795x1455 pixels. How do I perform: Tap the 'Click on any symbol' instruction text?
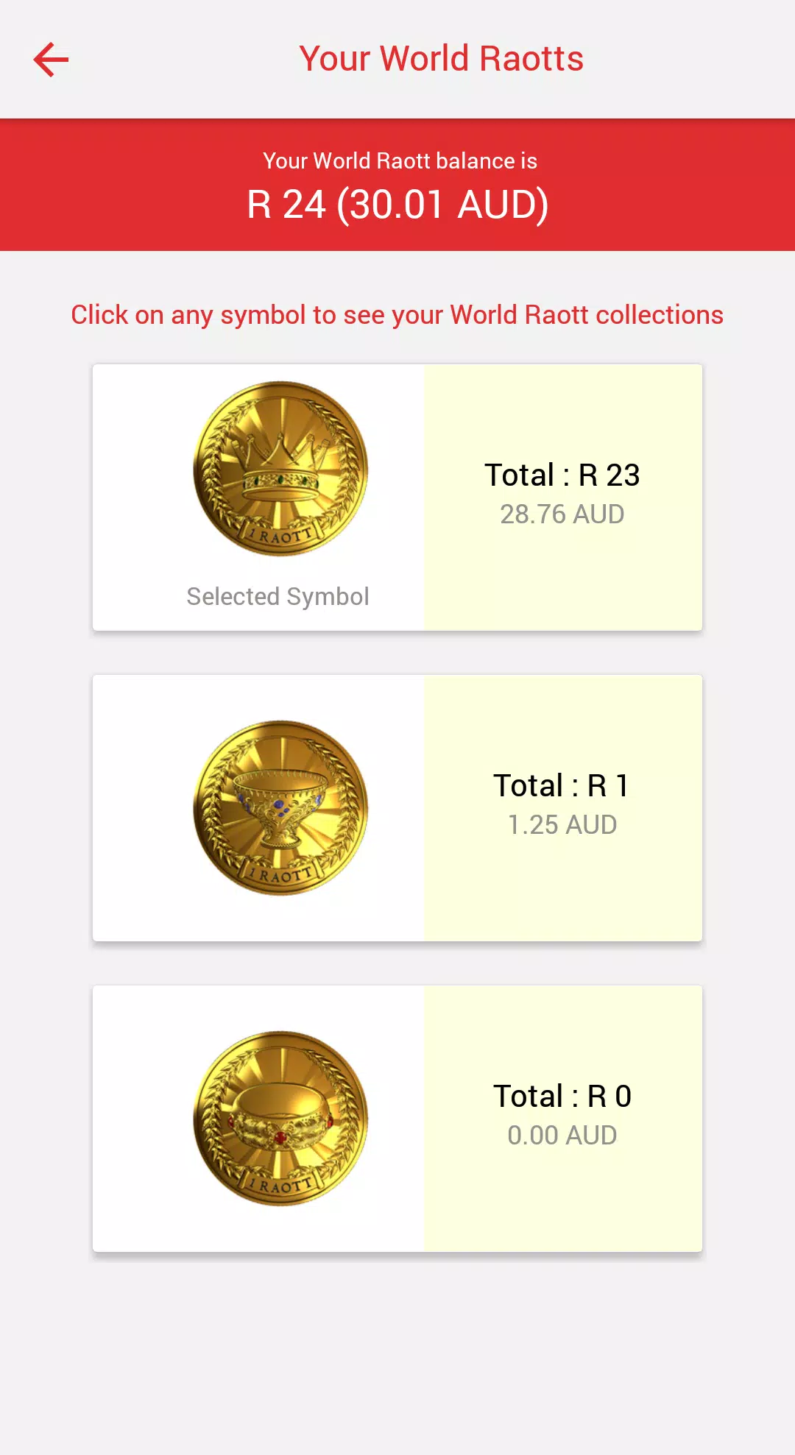[x=397, y=315]
